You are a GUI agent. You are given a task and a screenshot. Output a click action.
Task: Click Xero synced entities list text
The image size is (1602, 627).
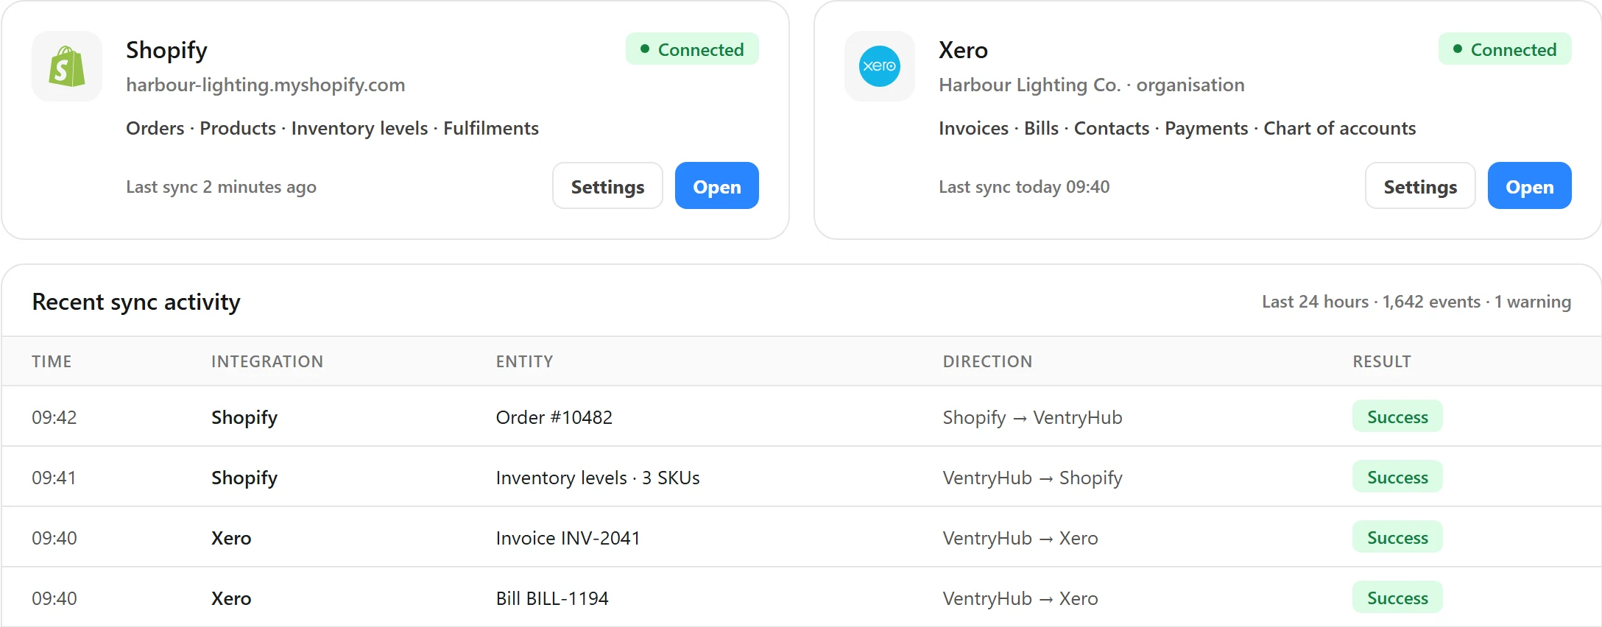point(1177,128)
